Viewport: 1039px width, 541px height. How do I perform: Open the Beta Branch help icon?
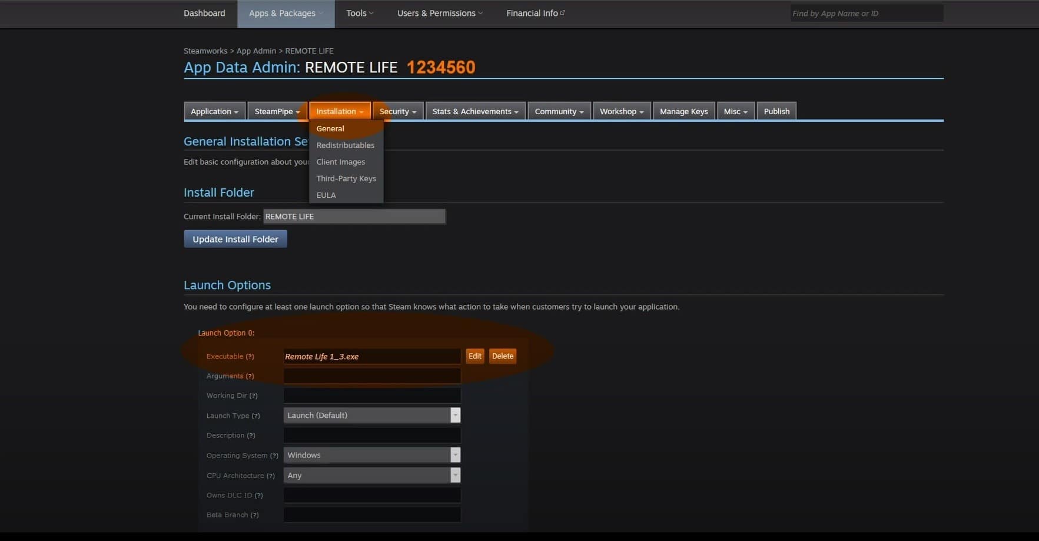(x=255, y=515)
